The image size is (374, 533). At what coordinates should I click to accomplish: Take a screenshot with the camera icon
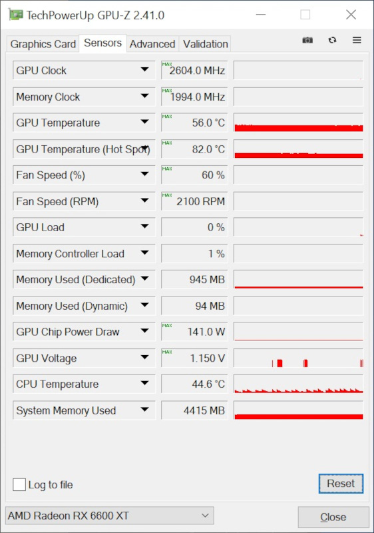pyautogui.click(x=307, y=40)
